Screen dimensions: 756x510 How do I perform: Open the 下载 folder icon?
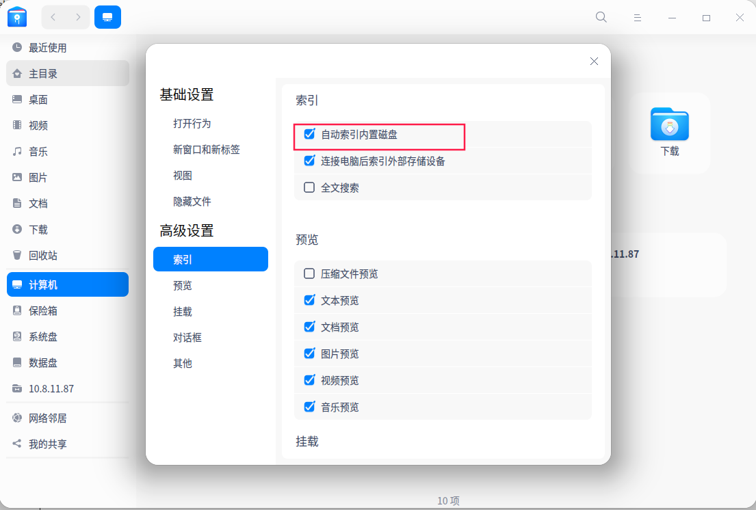pos(669,125)
